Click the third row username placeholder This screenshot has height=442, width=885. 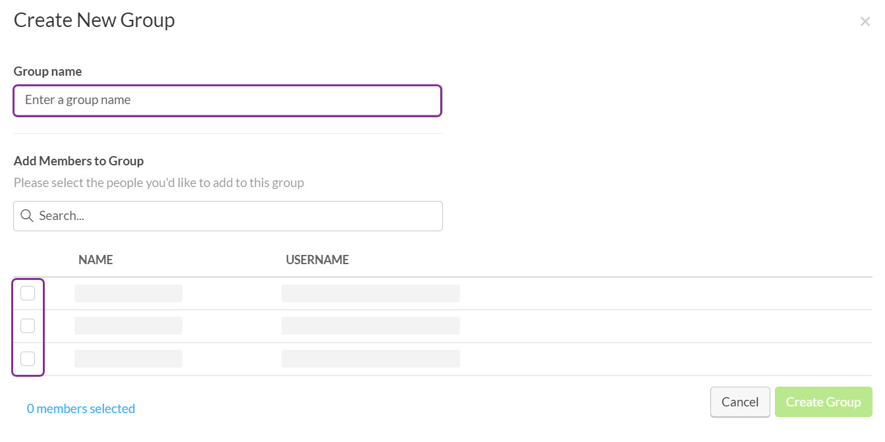coord(370,358)
